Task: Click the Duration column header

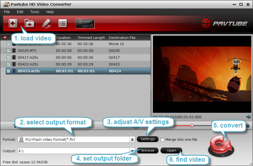Action: tap(63, 38)
